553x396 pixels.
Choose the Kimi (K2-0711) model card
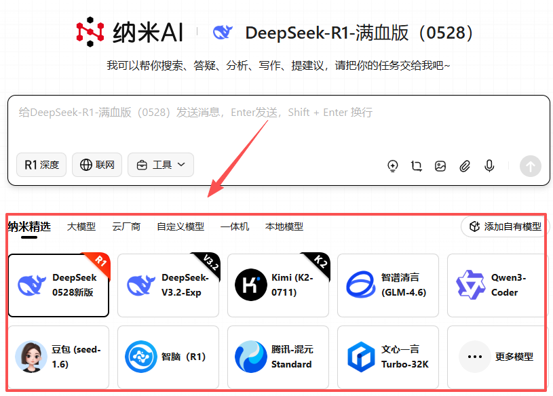tap(278, 285)
